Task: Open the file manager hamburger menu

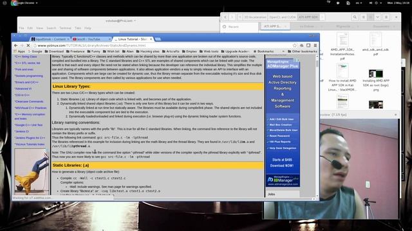Action: (386, 17)
